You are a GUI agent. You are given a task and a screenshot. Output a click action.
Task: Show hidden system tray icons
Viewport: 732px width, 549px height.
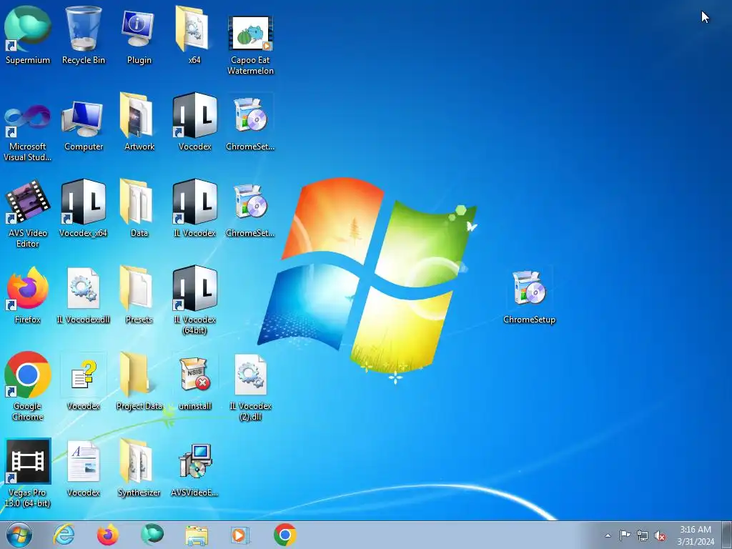(x=608, y=535)
